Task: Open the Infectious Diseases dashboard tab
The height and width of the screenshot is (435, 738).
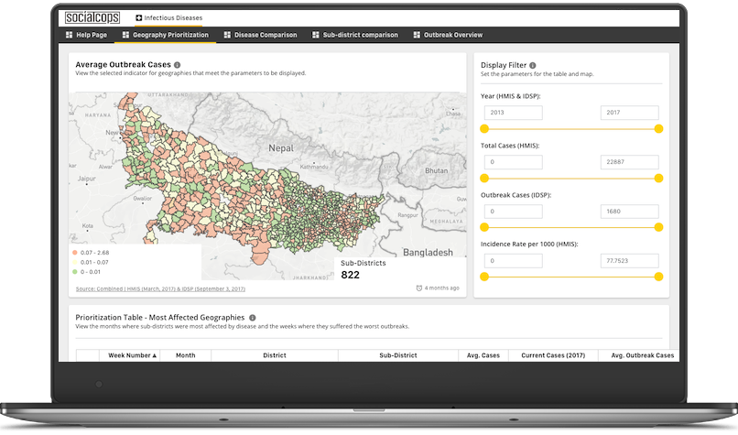Action: (x=169, y=18)
